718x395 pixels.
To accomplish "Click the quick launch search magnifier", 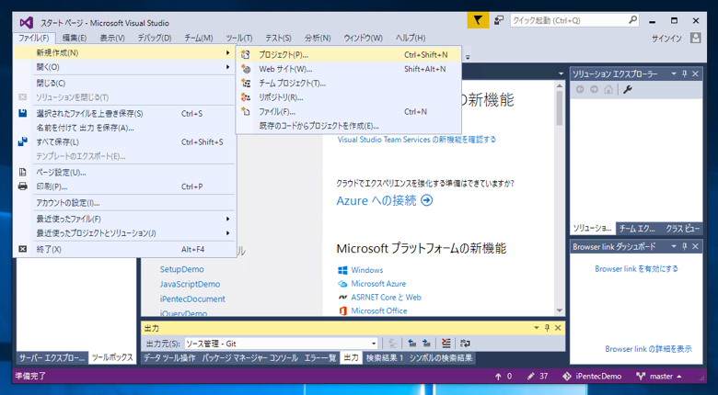I will click(x=632, y=20).
